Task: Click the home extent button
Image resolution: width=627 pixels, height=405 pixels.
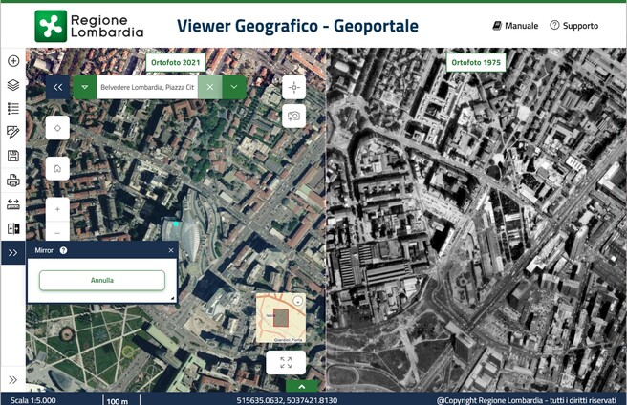Action: coord(57,168)
